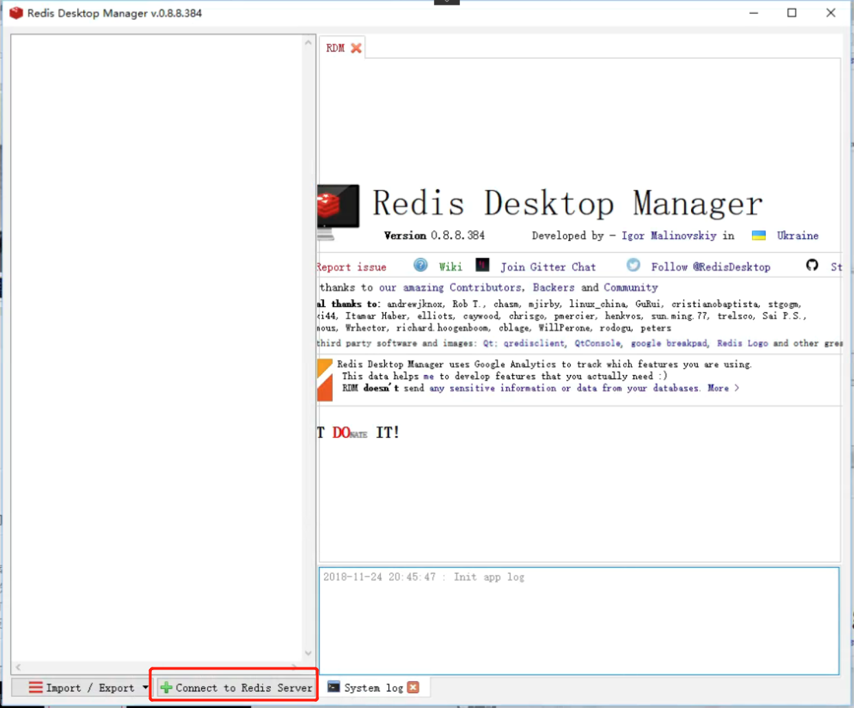Viewport: 854px width, 708px height.
Task: Open the Backers link
Action: click(554, 288)
